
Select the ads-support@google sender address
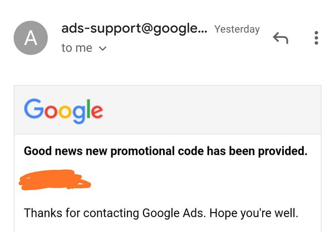tap(134, 28)
